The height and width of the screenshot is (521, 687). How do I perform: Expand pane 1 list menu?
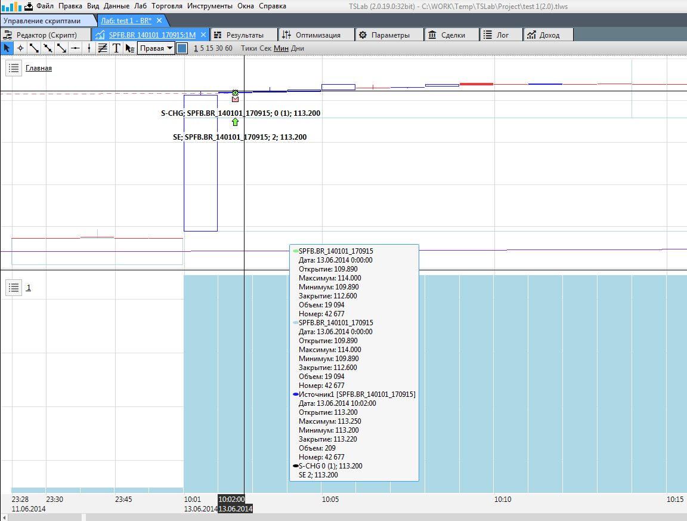pyautogui.click(x=14, y=288)
